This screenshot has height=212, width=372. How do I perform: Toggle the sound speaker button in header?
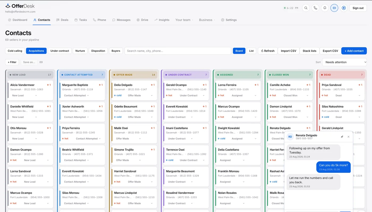click(x=334, y=8)
